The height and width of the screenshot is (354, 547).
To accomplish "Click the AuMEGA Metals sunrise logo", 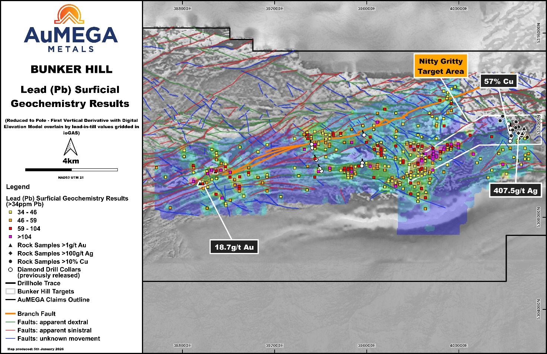I will [69, 15].
